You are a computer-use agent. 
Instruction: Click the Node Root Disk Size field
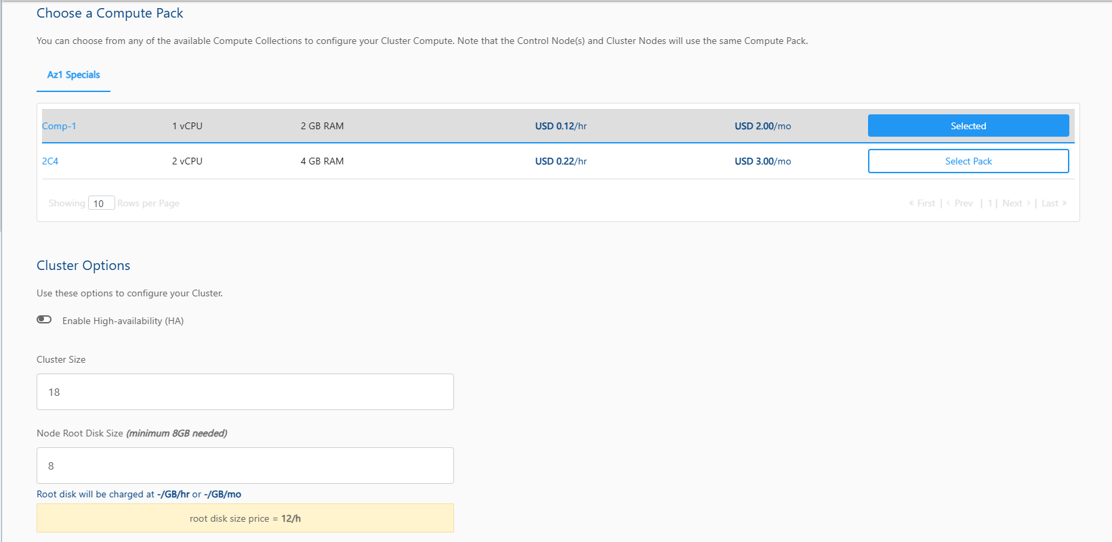click(x=245, y=466)
